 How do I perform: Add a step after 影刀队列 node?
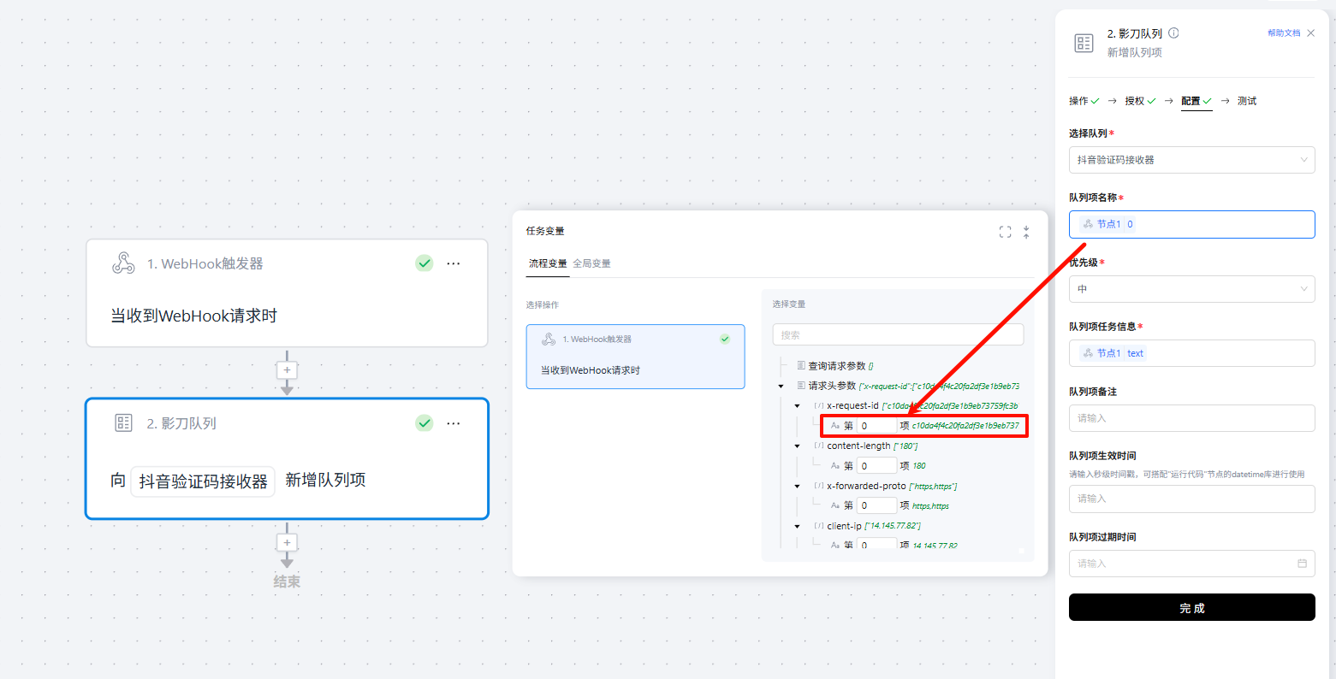[x=287, y=543]
